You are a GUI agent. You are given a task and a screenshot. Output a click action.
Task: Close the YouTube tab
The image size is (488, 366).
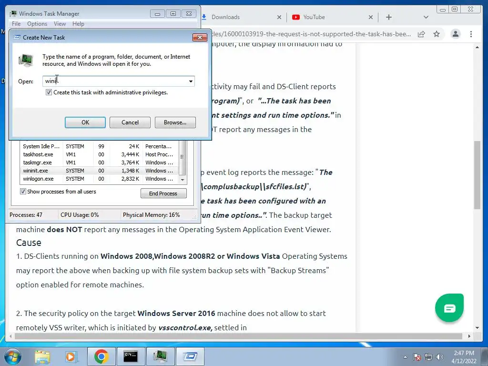click(371, 17)
